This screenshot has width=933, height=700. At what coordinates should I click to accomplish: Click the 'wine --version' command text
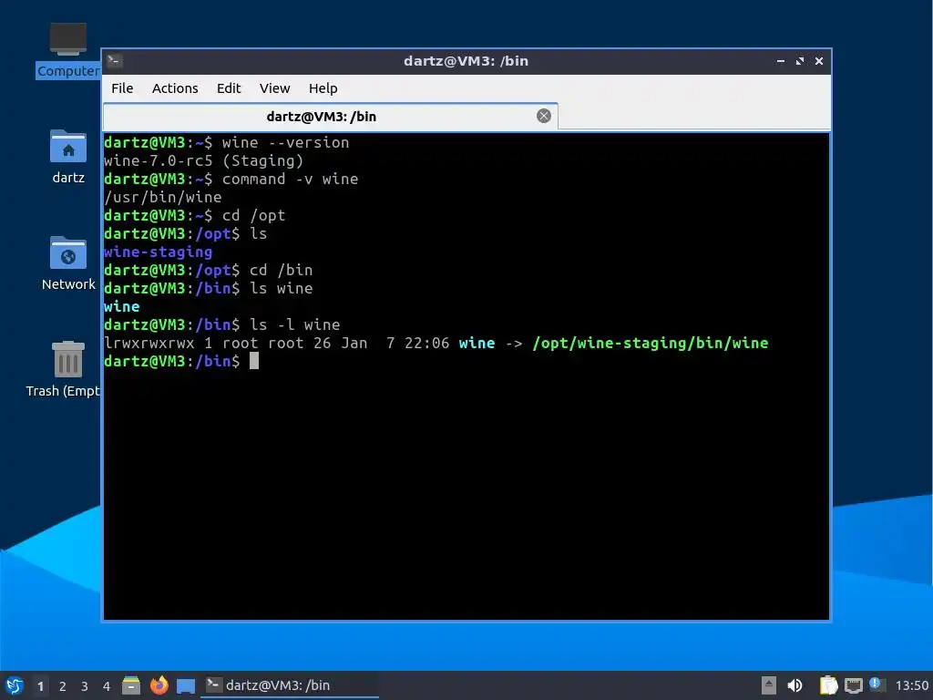(x=285, y=143)
